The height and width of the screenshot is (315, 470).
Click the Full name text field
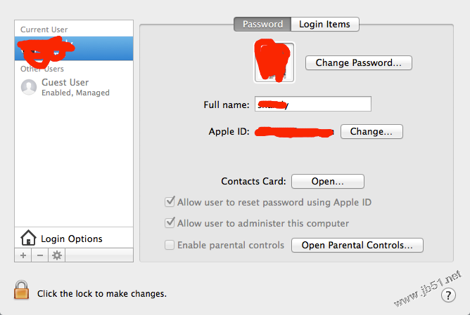click(x=312, y=105)
